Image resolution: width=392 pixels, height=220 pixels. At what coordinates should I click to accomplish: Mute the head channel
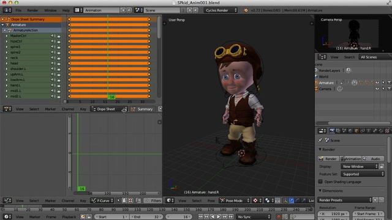click(53, 64)
